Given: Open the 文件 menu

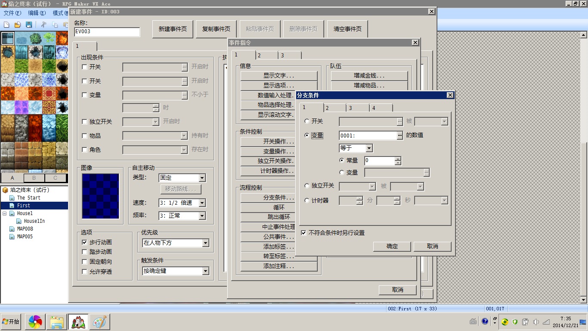Looking at the screenshot, I should [x=12, y=13].
